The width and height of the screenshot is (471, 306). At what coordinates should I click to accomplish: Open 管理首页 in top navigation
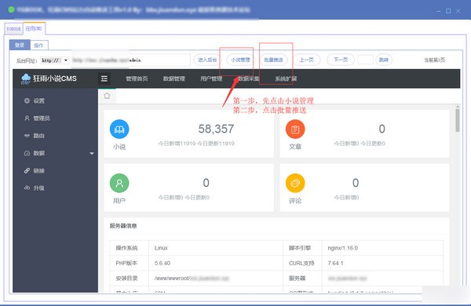[137, 78]
